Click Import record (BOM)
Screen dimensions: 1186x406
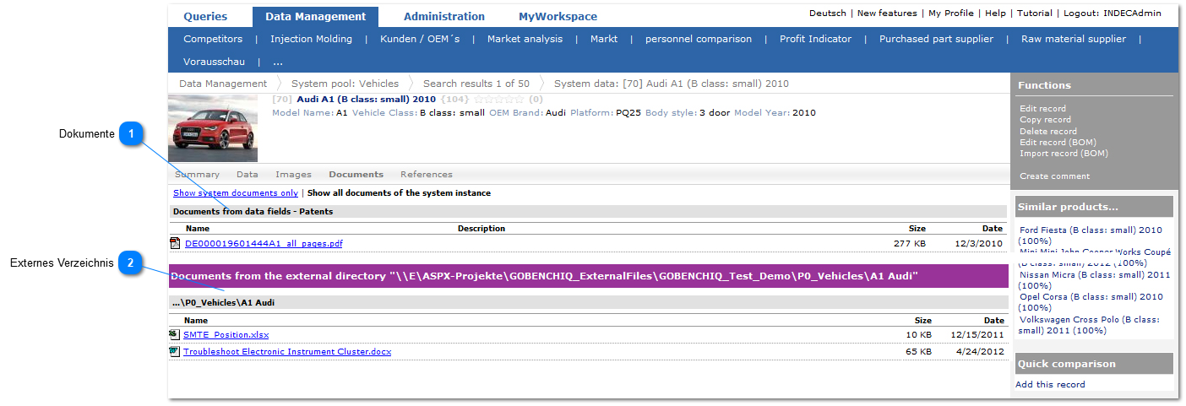(x=1064, y=154)
